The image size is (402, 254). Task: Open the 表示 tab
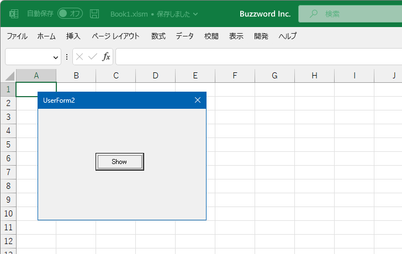(236, 36)
